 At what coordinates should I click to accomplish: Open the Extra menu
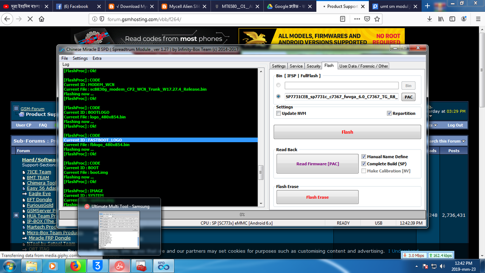pos(97,58)
